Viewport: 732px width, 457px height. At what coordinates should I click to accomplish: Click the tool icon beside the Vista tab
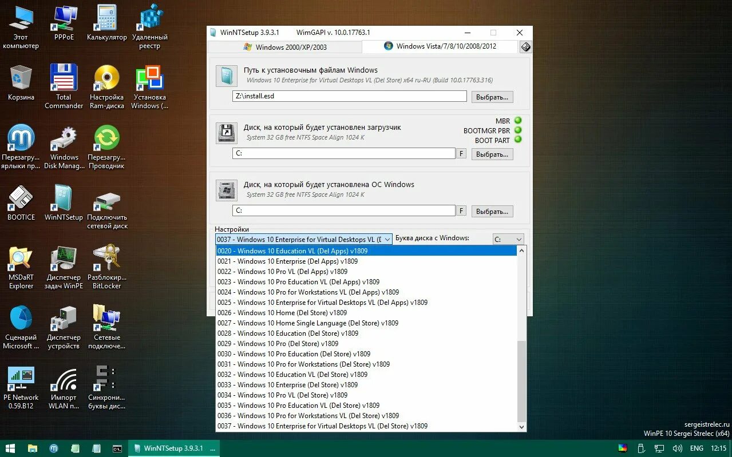(525, 47)
